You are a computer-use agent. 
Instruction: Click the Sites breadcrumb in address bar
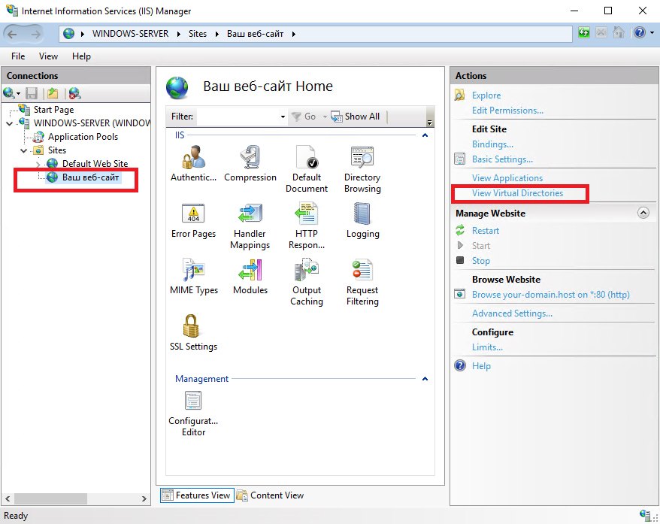coord(198,34)
